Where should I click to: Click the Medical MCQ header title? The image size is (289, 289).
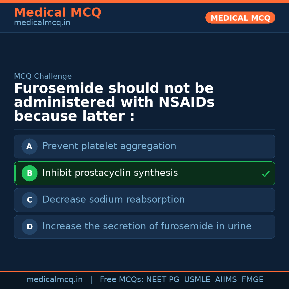point(58,13)
